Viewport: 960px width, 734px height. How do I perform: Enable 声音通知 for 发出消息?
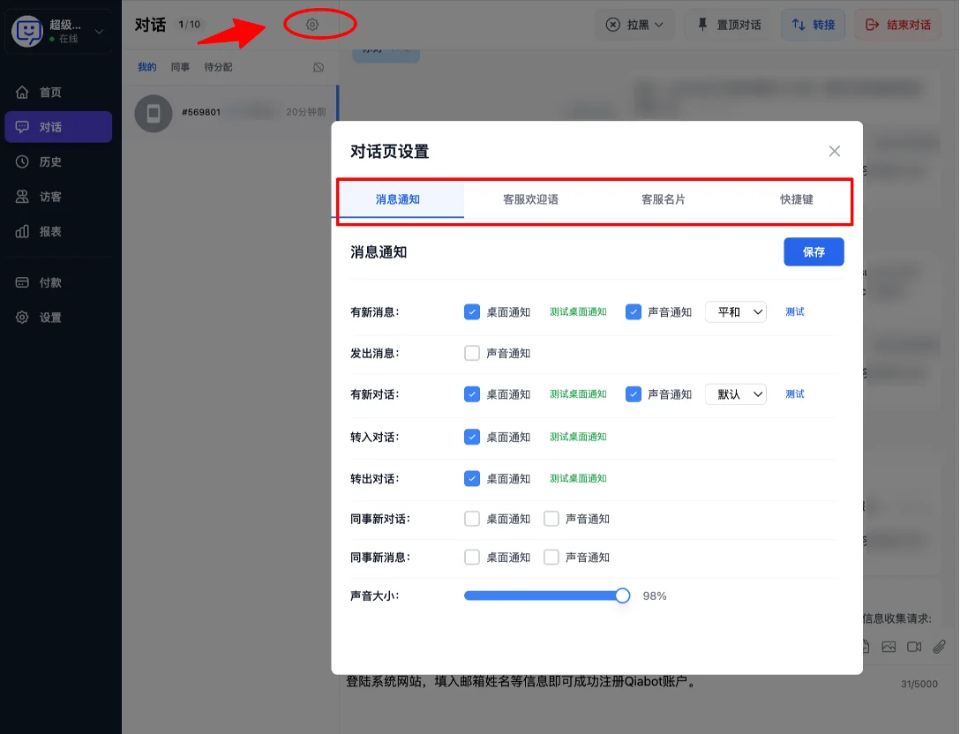(x=472, y=353)
